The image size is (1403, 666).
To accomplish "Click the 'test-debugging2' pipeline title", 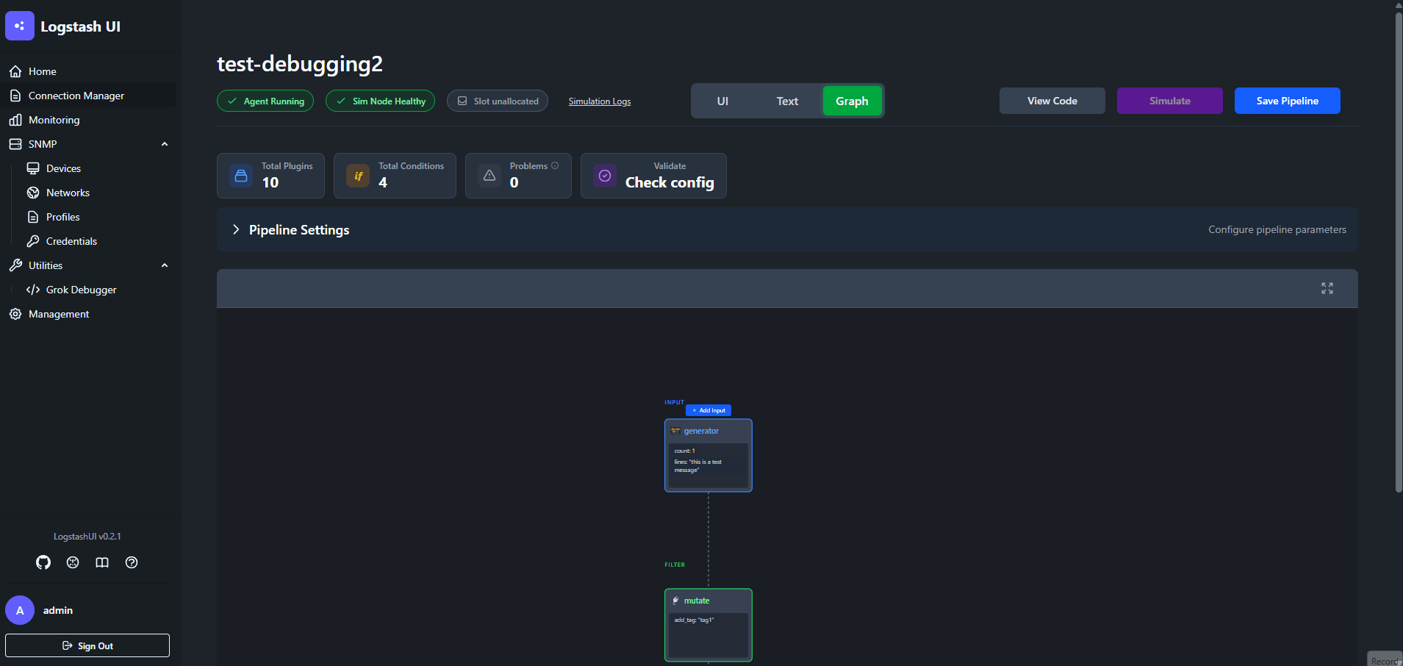I will click(300, 64).
